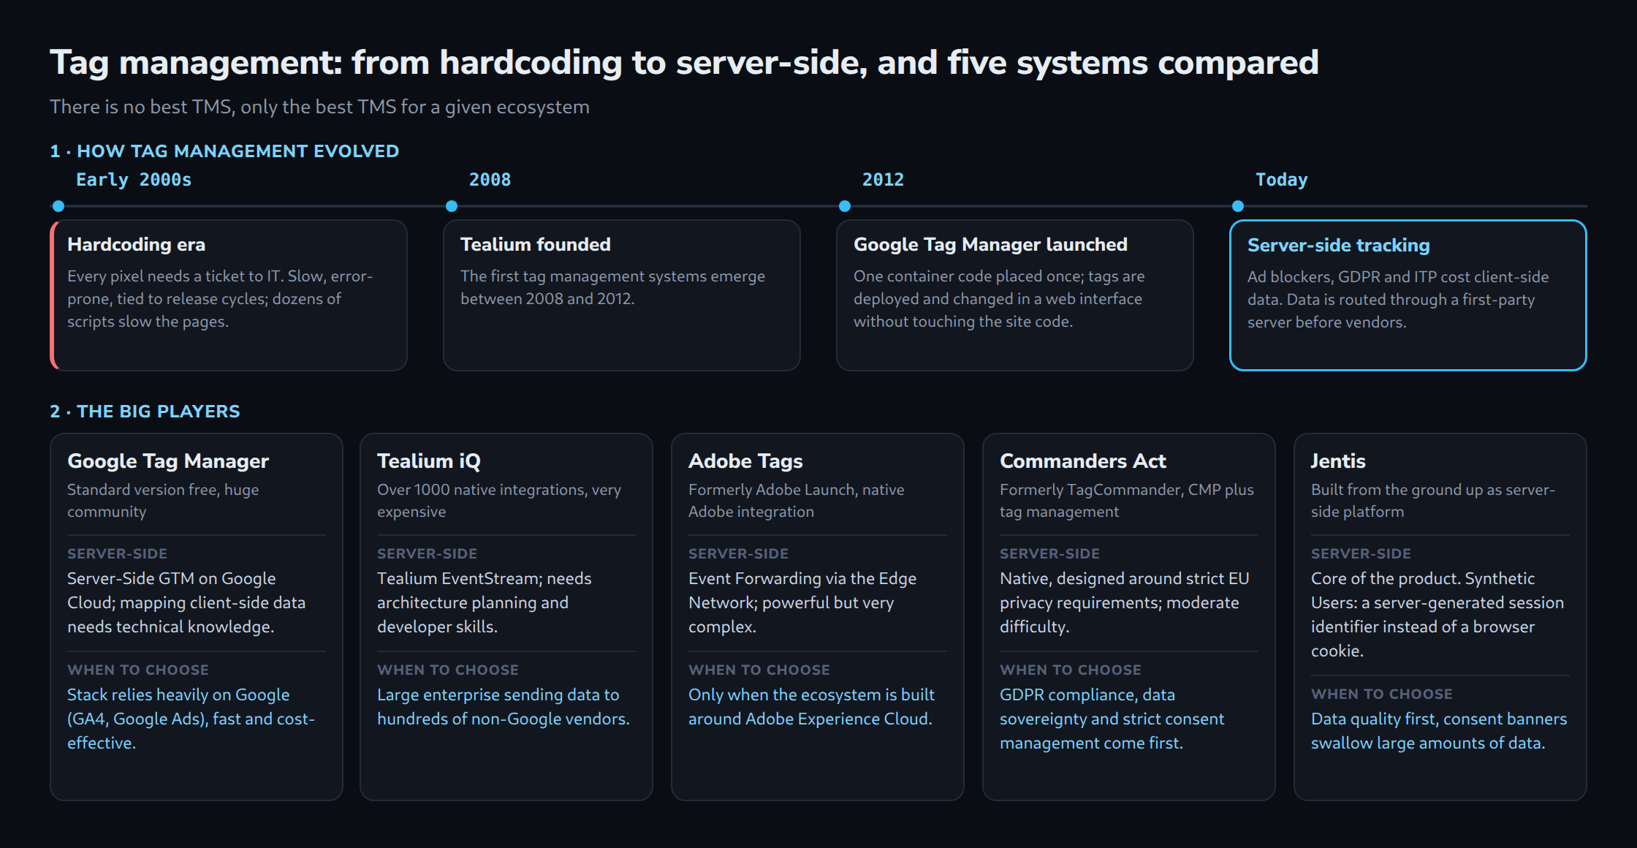Click 'Core of the product. Synthetic Users' text
The image size is (1637, 848).
[1437, 615]
